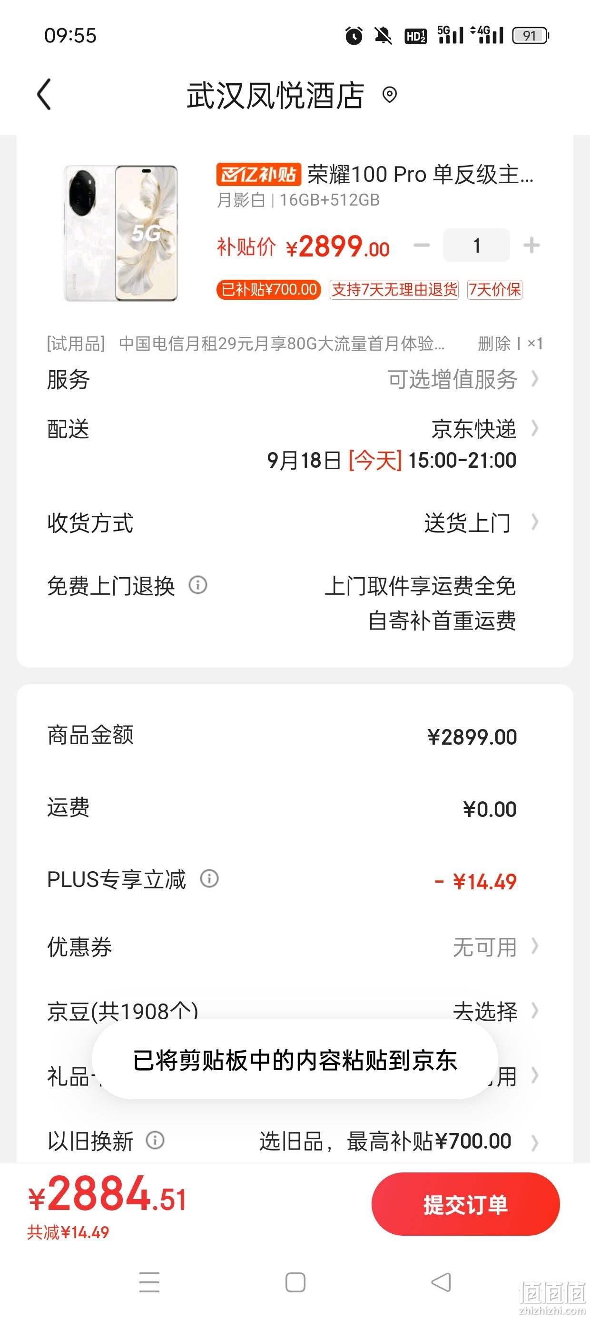The height and width of the screenshot is (1319, 590).
Task: Submit order with 提交订单 button
Action: point(465,1204)
